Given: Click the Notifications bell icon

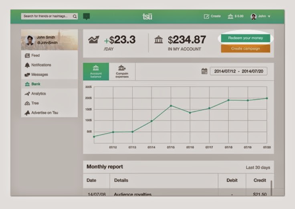Looking at the screenshot, I should click(27, 65).
